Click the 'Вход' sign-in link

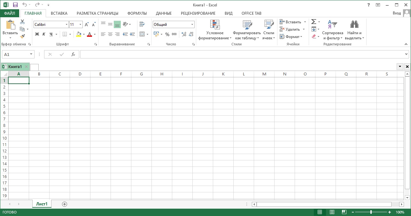[397, 13]
